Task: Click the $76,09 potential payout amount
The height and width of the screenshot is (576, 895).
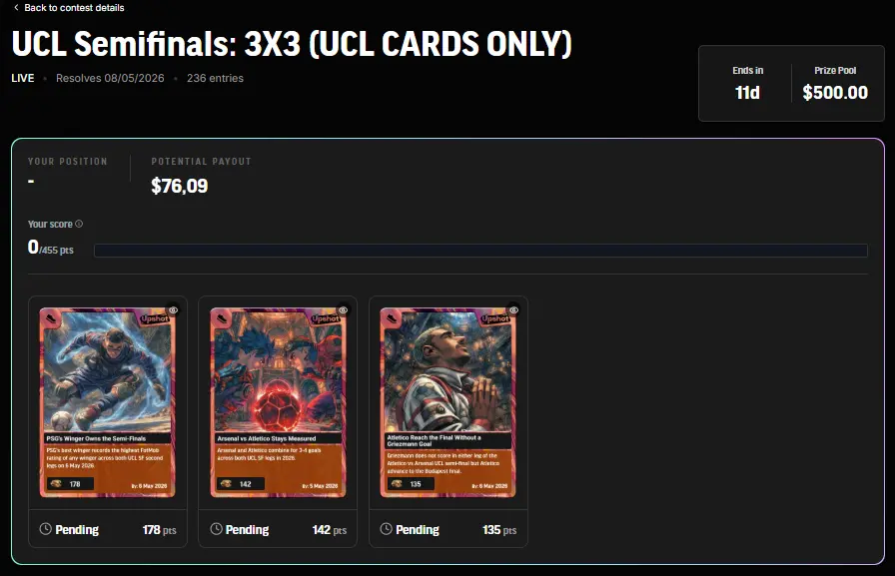Action: [179, 186]
